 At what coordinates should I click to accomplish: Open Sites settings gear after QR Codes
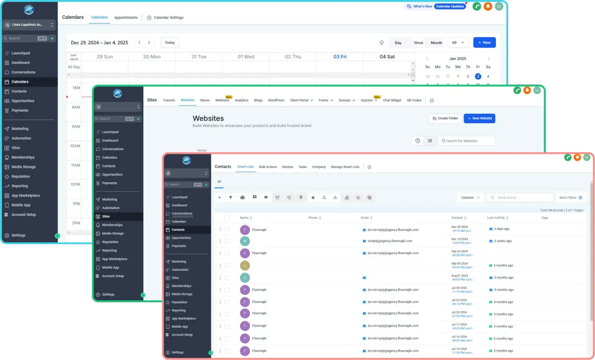click(432, 100)
